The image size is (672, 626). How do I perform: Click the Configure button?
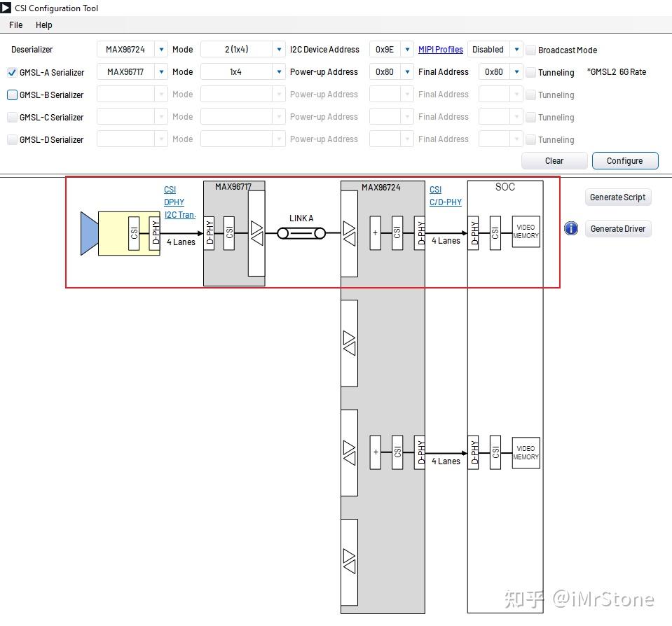coord(624,160)
